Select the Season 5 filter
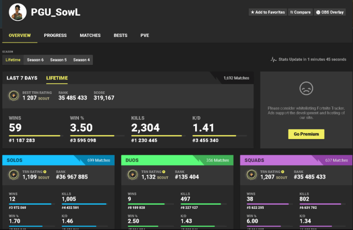The image size is (353, 230). point(58,60)
